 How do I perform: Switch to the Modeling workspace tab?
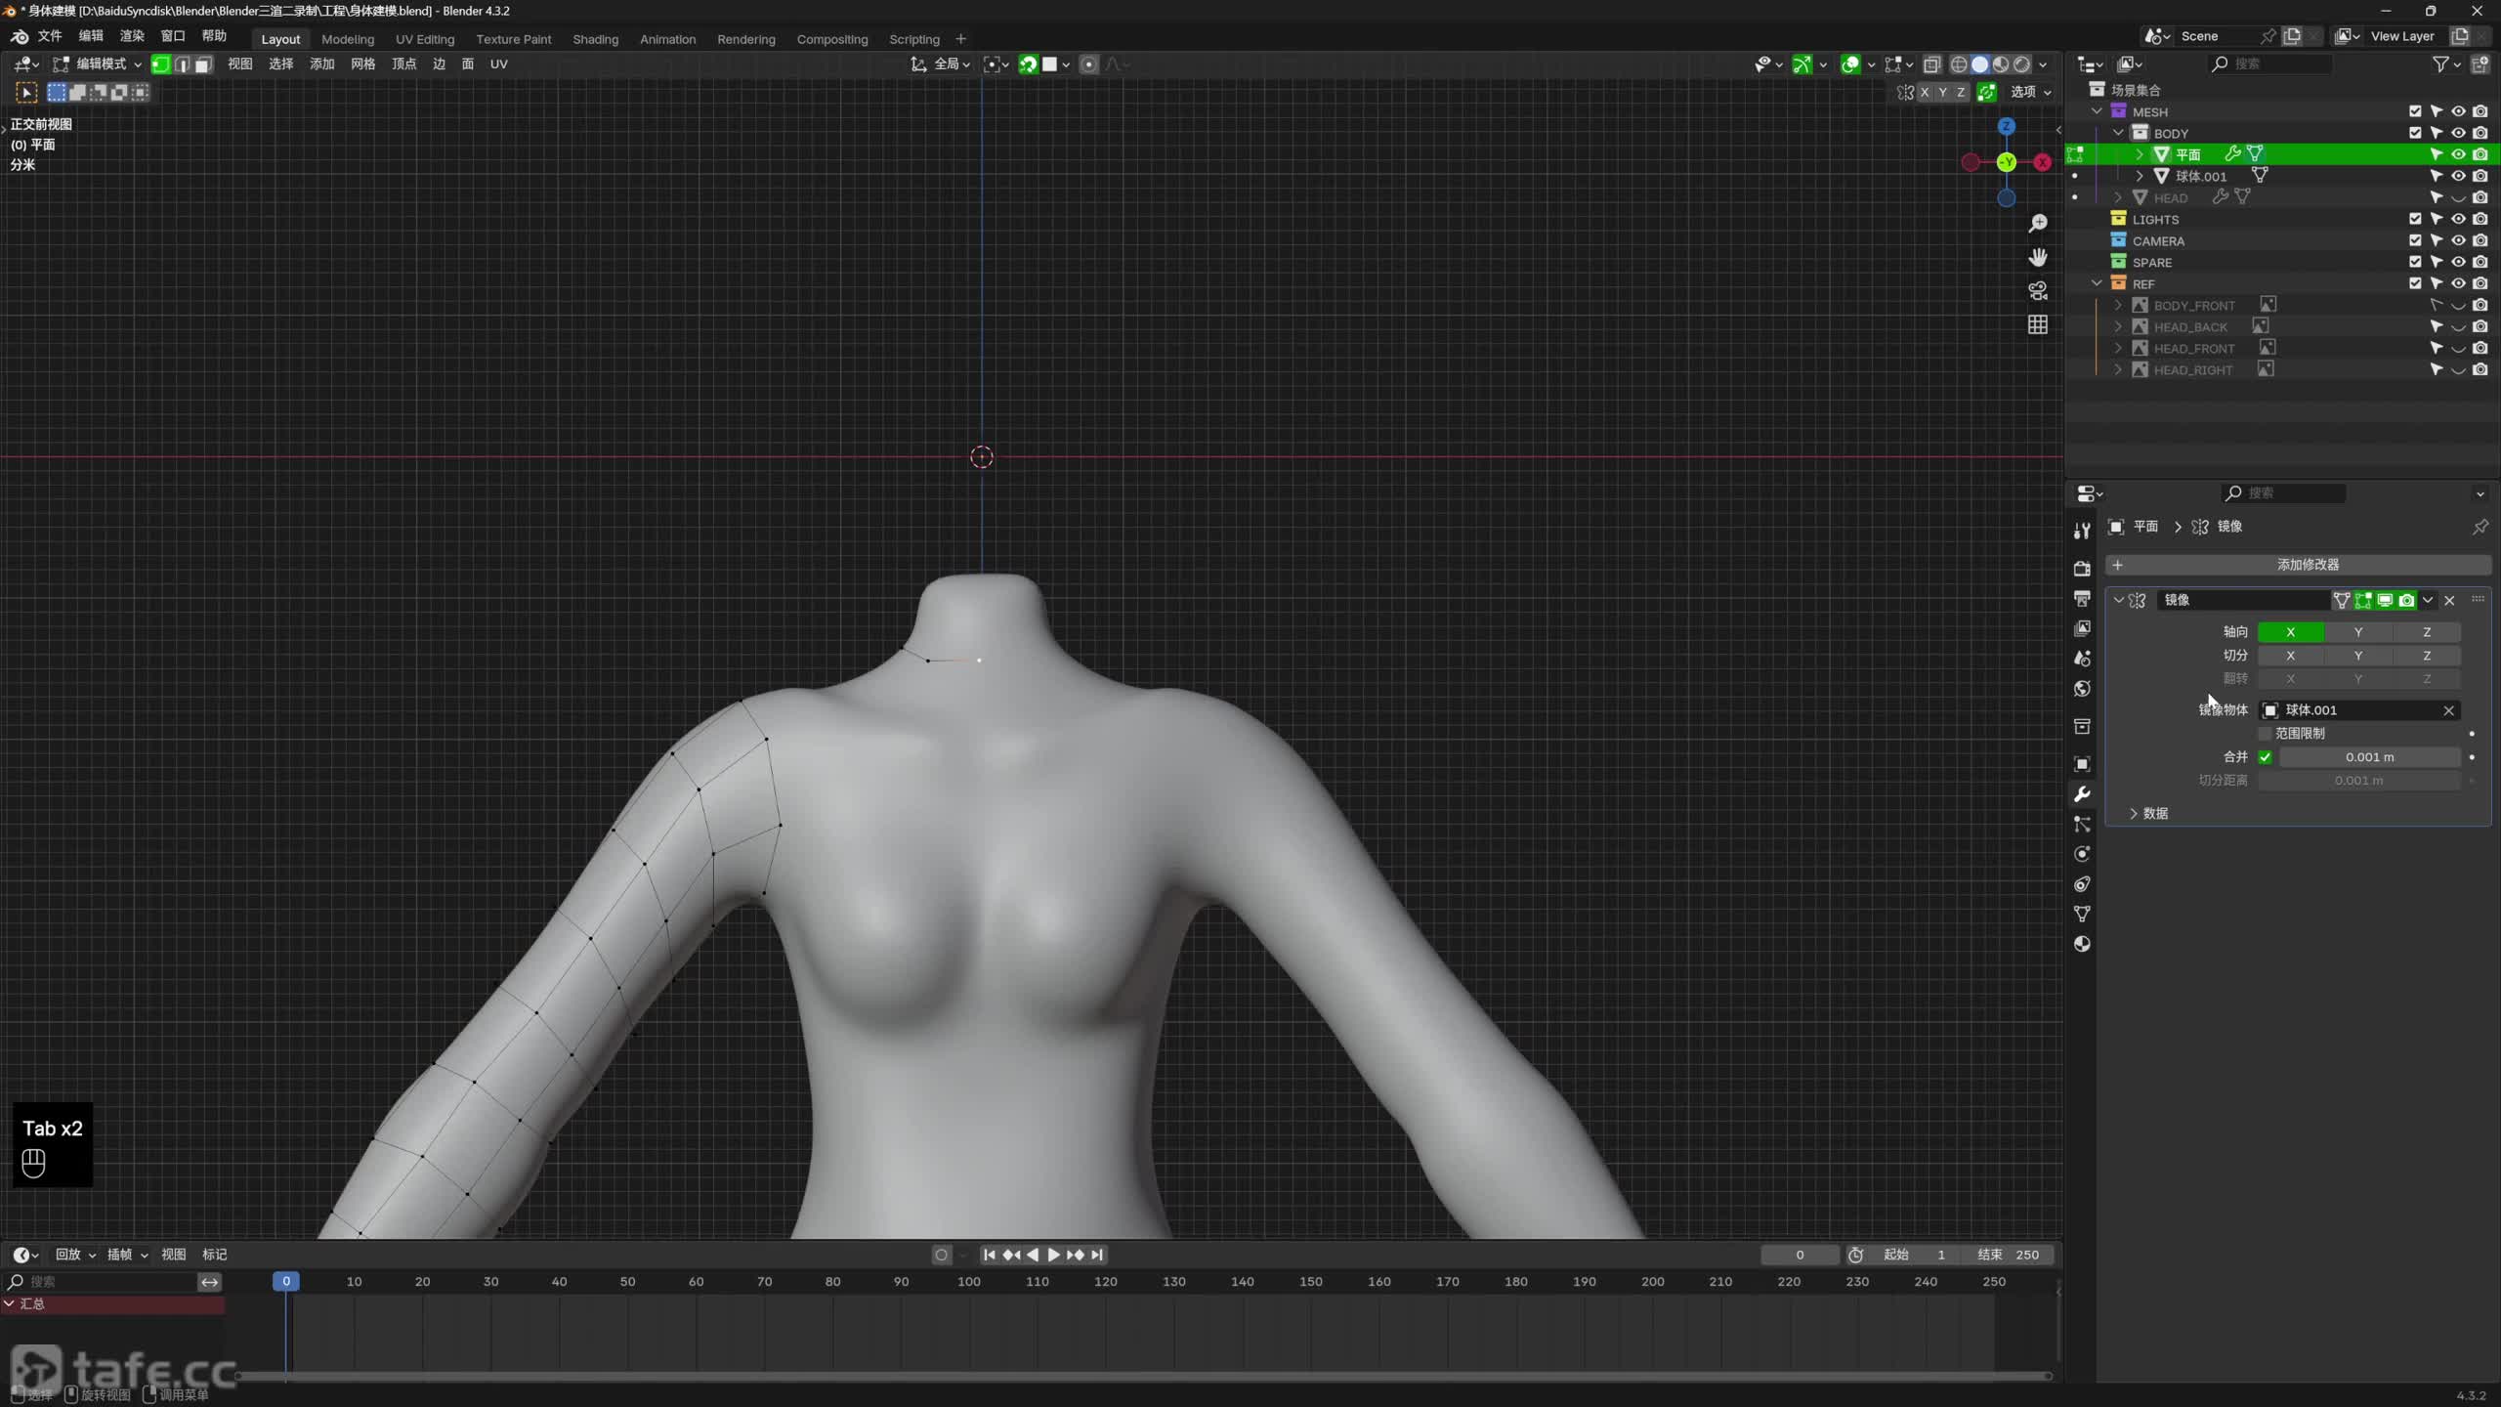point(348,39)
